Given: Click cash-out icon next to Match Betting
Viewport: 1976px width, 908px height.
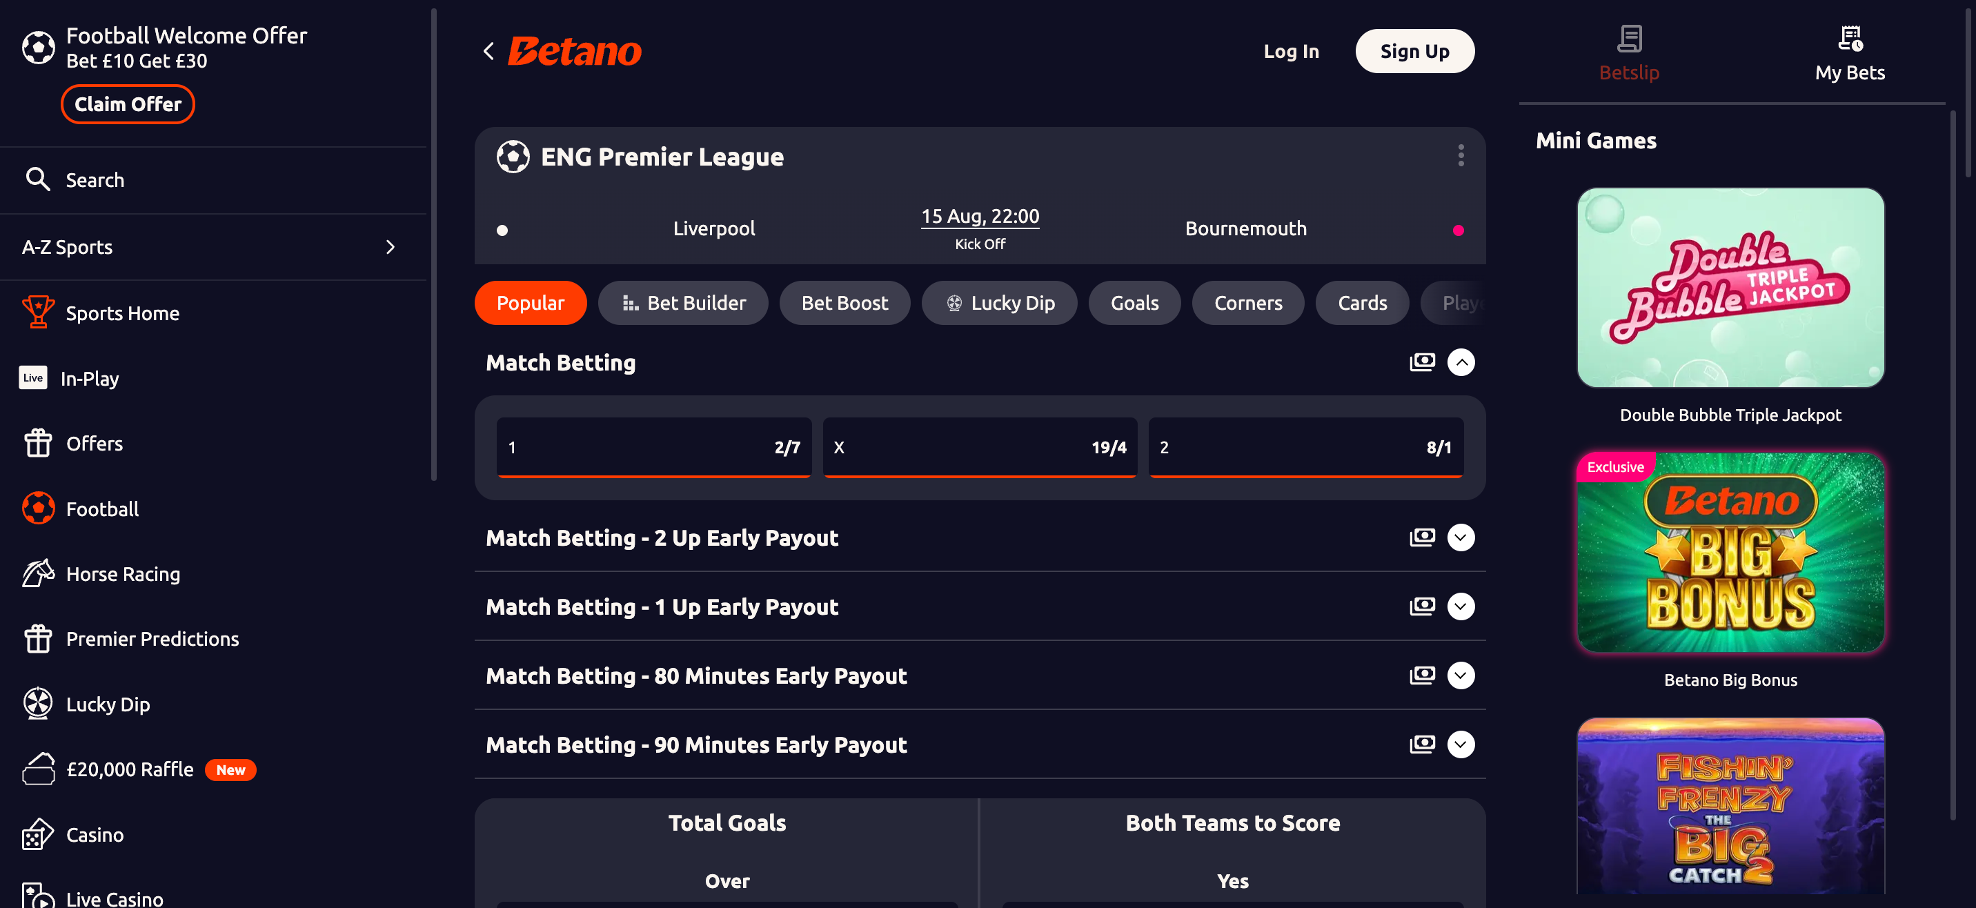Looking at the screenshot, I should point(1421,362).
